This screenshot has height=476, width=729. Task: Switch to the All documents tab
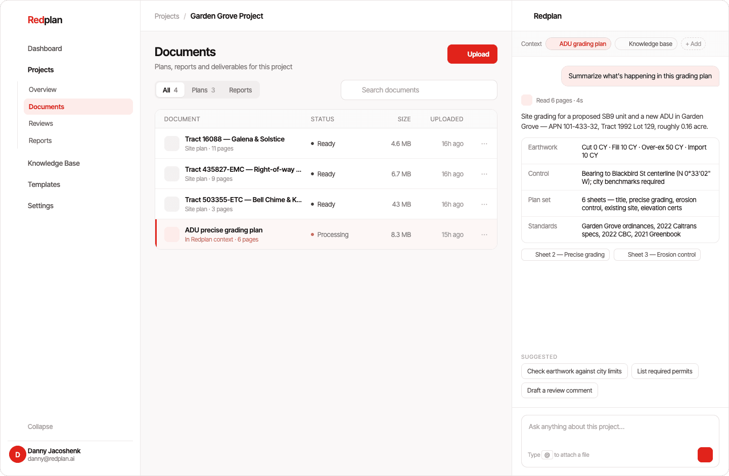click(170, 90)
